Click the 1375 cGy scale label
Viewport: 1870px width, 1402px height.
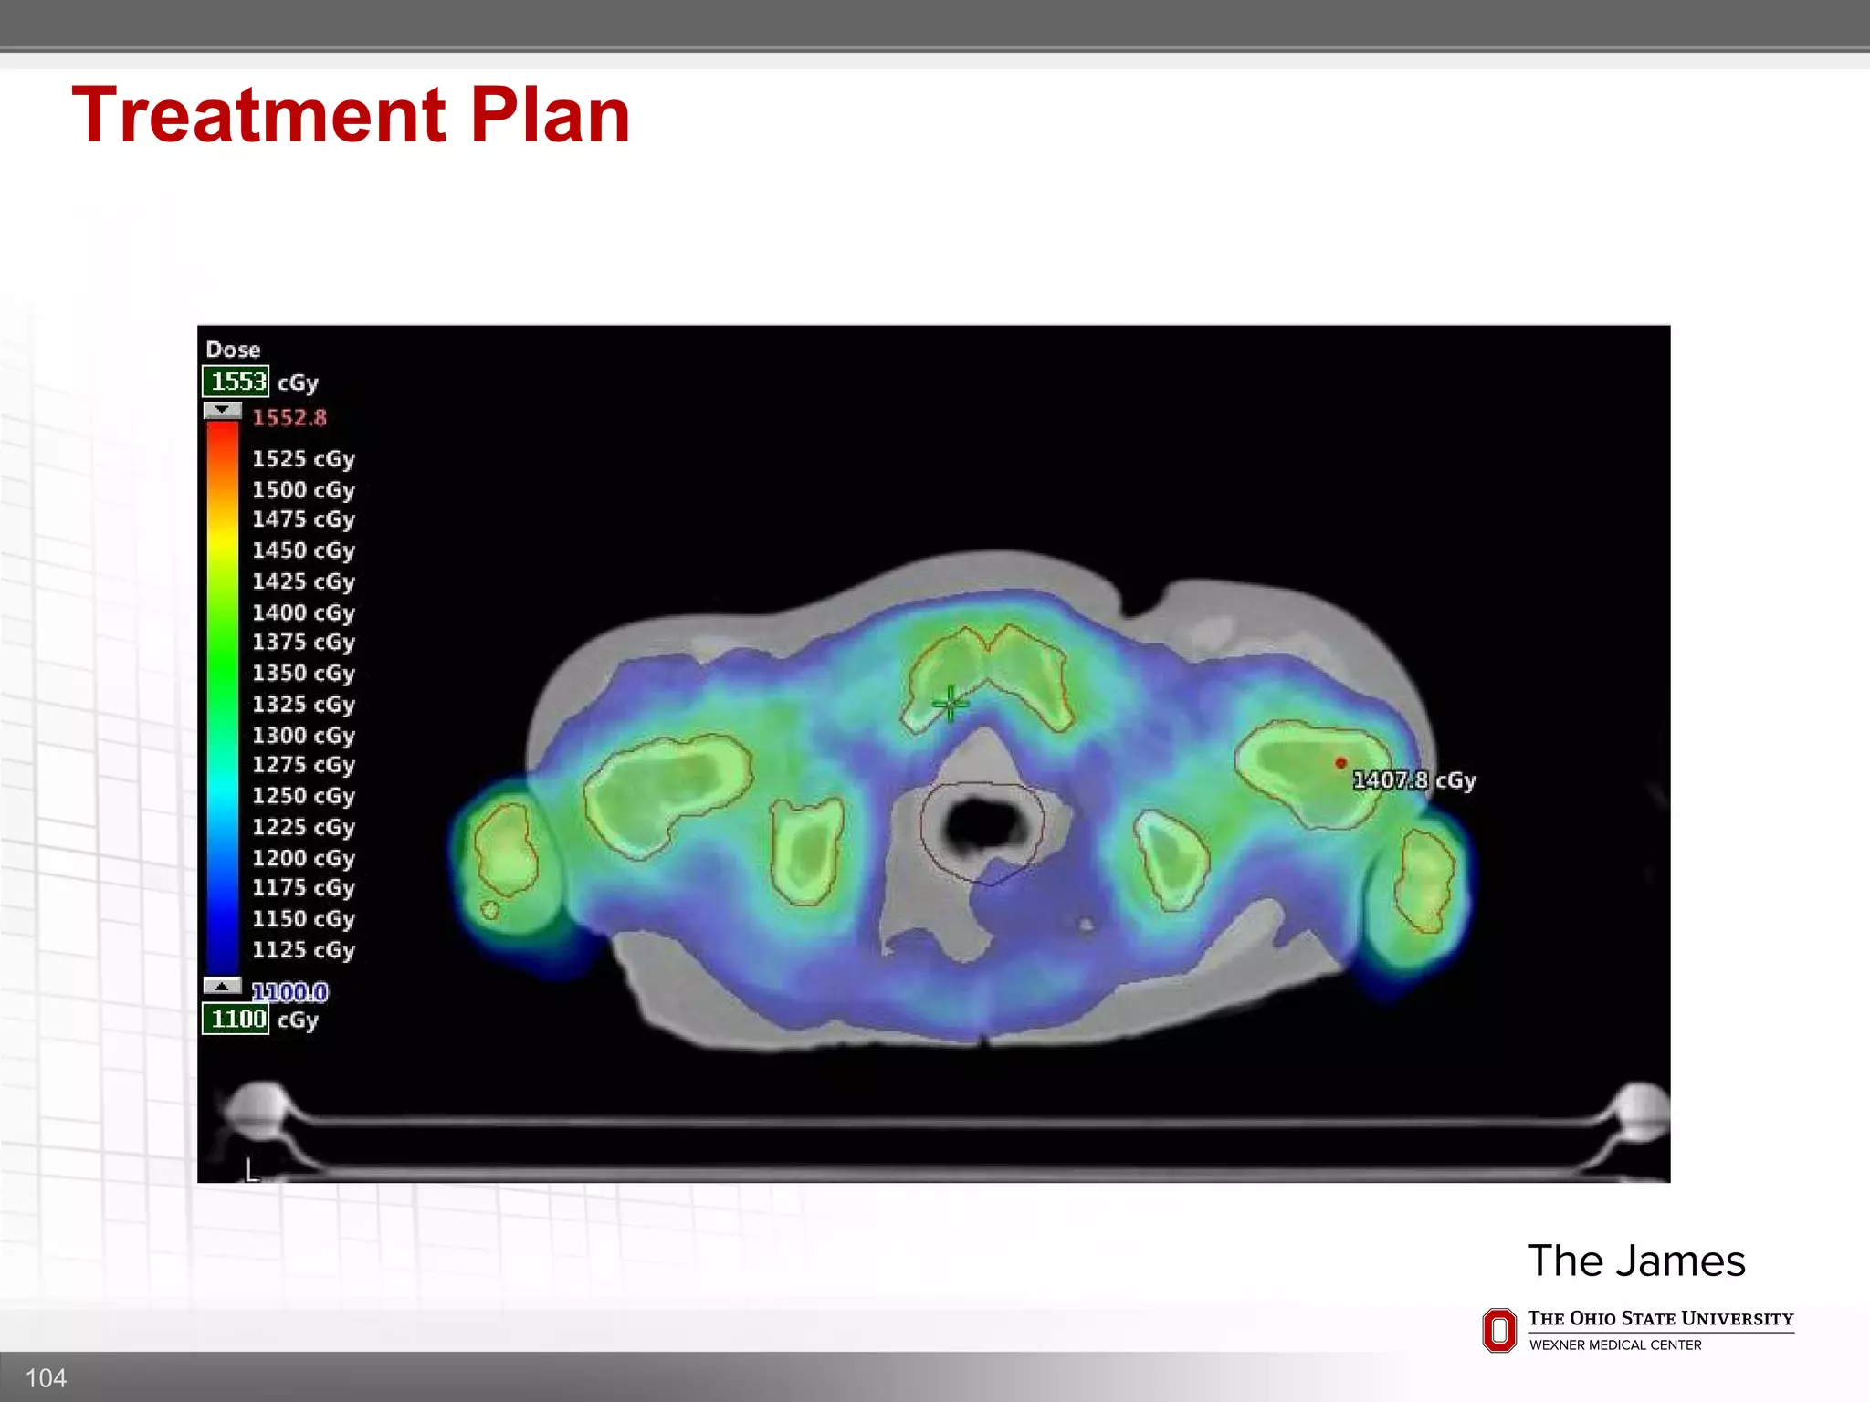303,643
